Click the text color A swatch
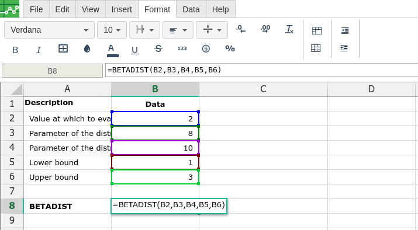 coord(112,50)
